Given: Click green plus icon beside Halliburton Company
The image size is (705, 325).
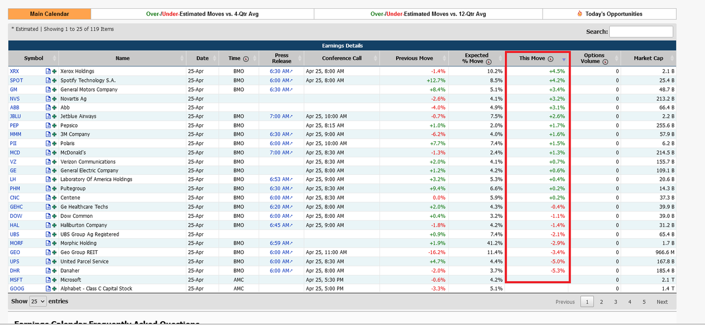Looking at the screenshot, I should (x=55, y=225).
